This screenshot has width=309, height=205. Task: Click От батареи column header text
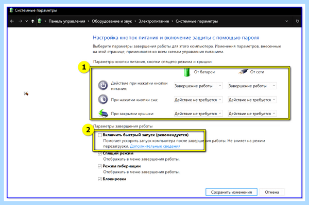(204, 72)
